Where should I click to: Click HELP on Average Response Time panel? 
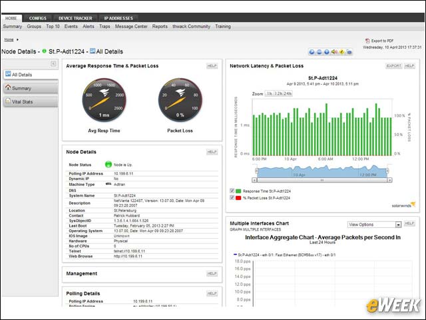click(x=212, y=66)
